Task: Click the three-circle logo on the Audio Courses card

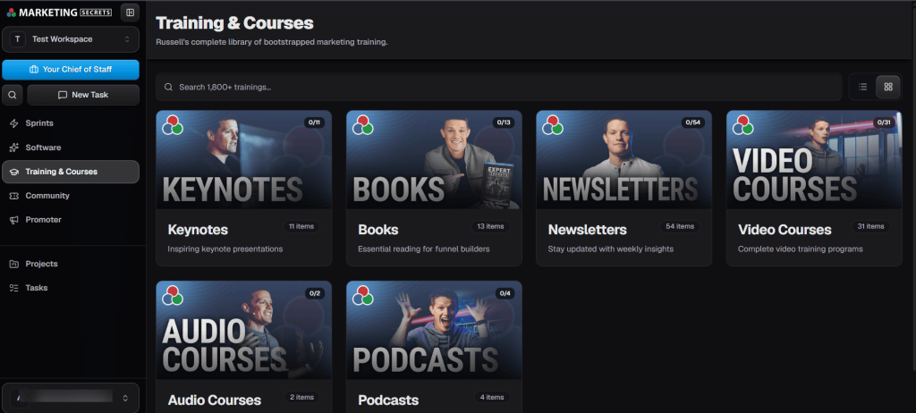Action: coord(173,296)
